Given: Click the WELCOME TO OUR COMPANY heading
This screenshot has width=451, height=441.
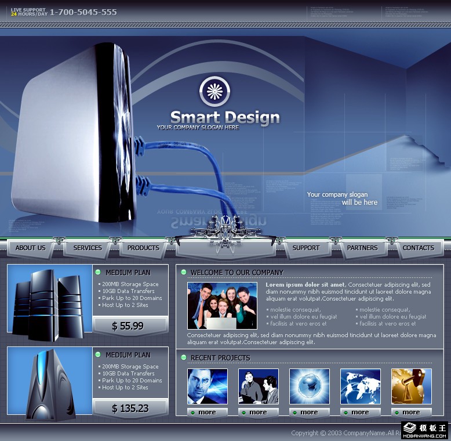Looking at the screenshot, I should coord(237,272).
